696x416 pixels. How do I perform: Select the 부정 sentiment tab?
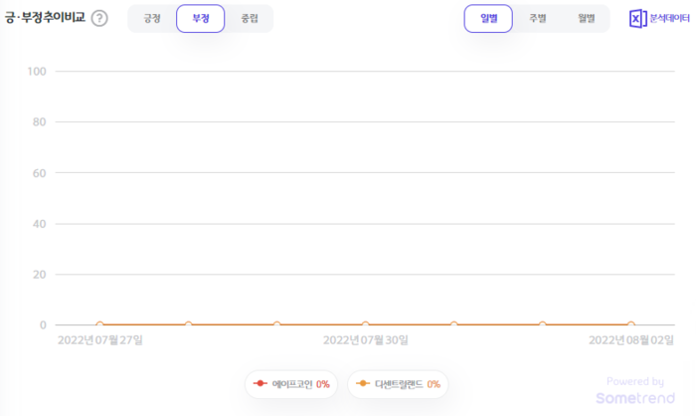click(x=201, y=18)
